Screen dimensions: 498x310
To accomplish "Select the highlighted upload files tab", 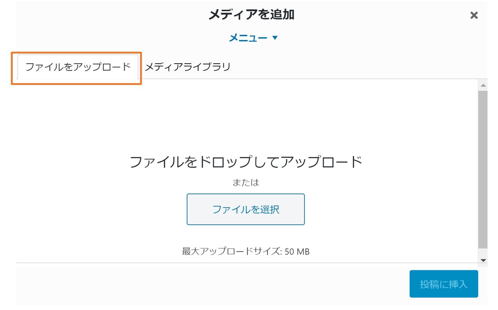I will [78, 67].
